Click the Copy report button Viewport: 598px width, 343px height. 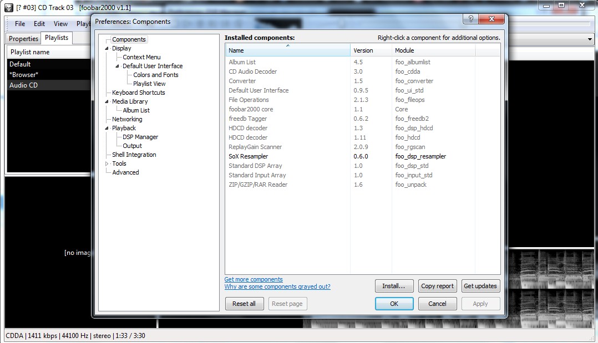click(x=438, y=286)
